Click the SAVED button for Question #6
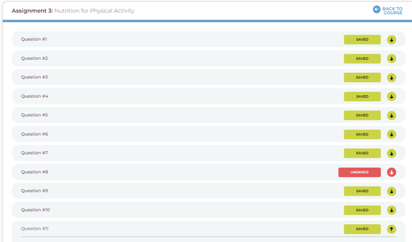 click(x=362, y=134)
